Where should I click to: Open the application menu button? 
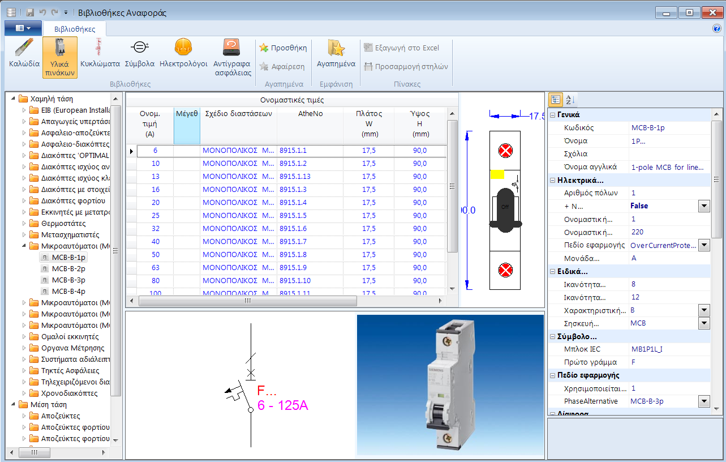22,27
